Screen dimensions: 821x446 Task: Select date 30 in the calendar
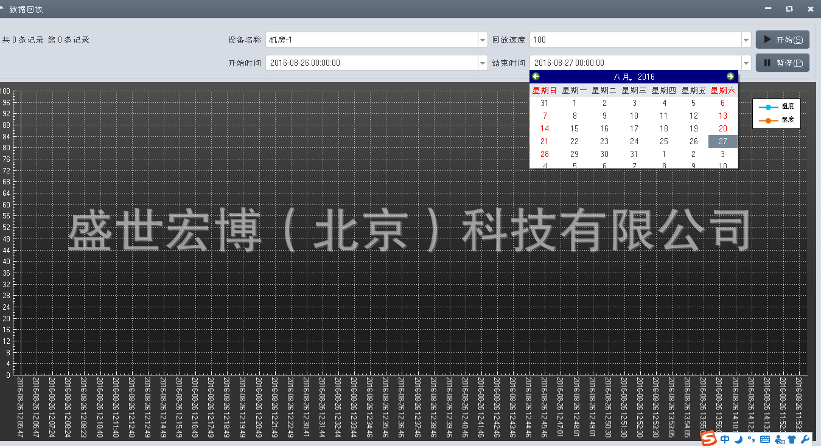(x=604, y=154)
